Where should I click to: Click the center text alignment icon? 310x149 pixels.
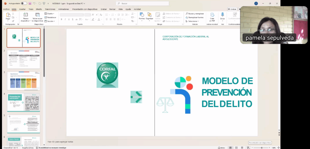(110, 19)
